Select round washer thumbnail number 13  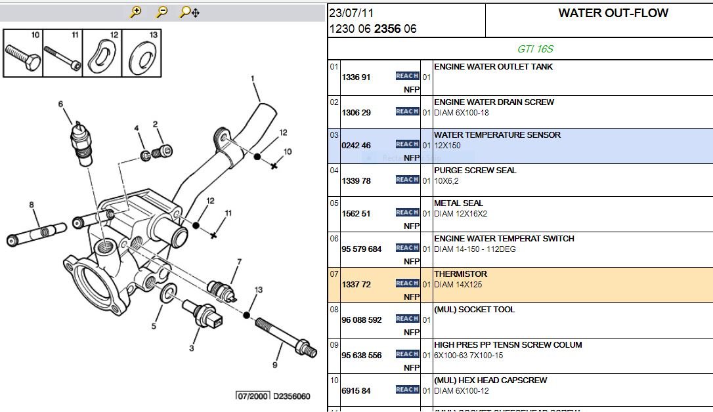[142, 53]
